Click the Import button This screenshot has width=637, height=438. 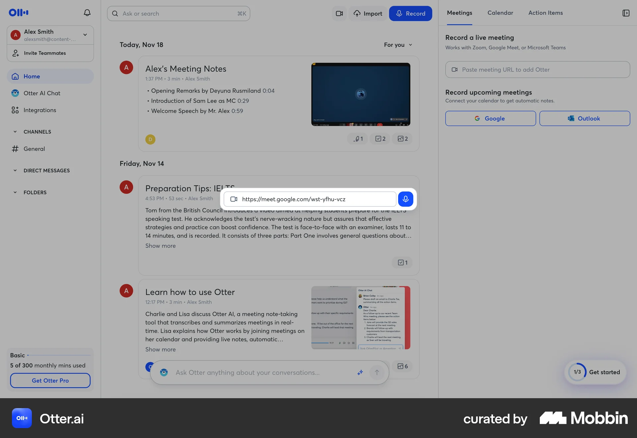(368, 14)
